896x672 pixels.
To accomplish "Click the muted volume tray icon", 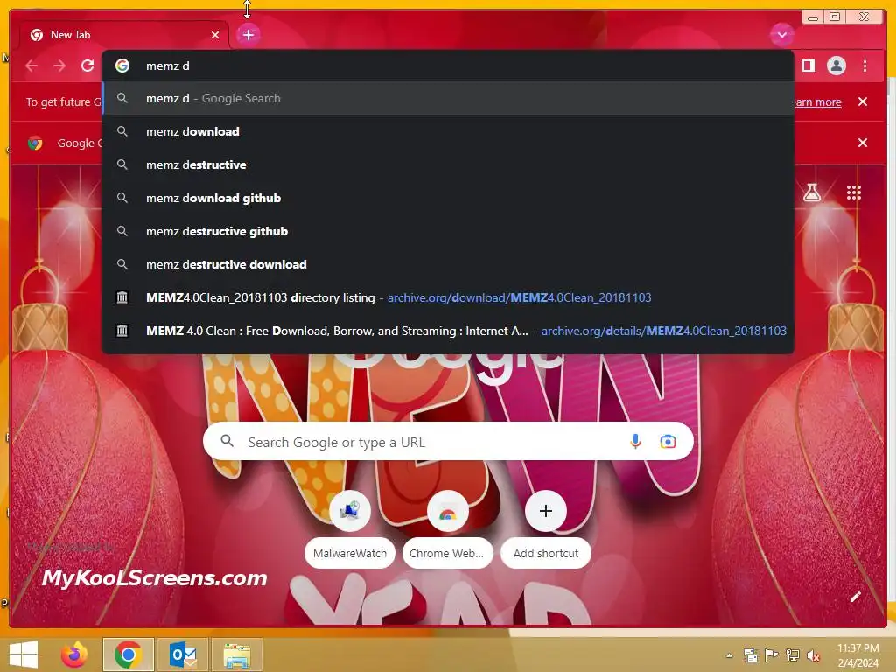I will [813, 654].
